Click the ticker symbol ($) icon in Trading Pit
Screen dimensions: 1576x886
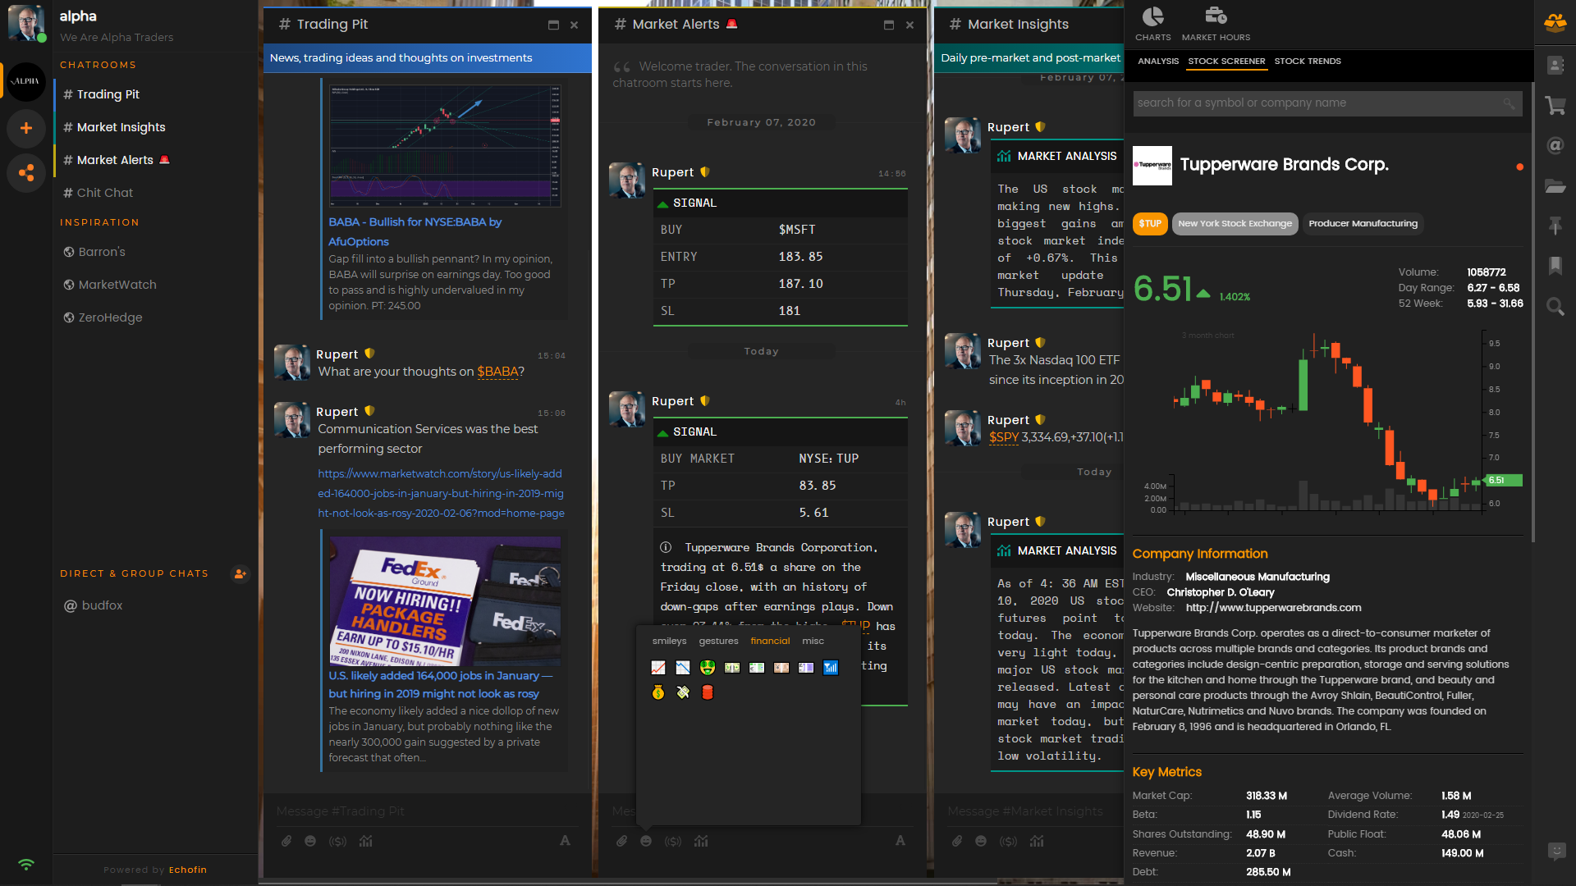[x=337, y=841]
